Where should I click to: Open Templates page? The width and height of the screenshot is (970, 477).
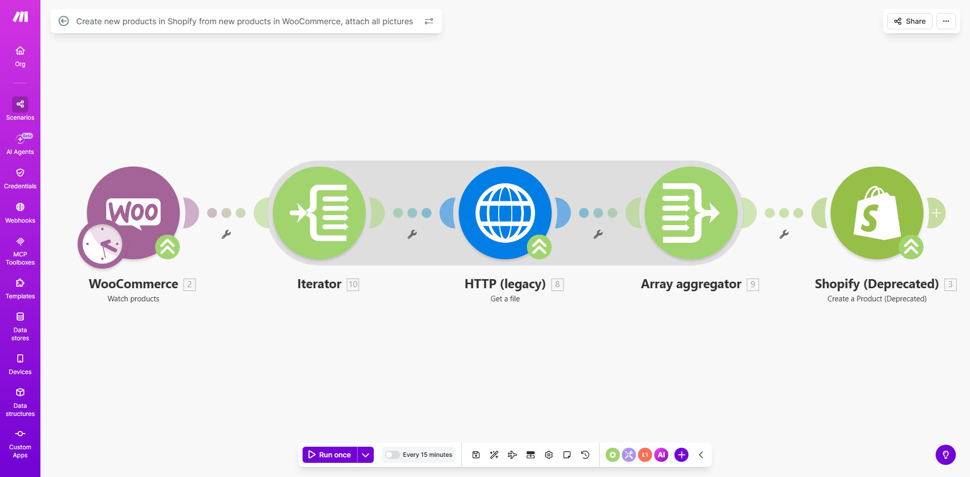pyautogui.click(x=20, y=289)
